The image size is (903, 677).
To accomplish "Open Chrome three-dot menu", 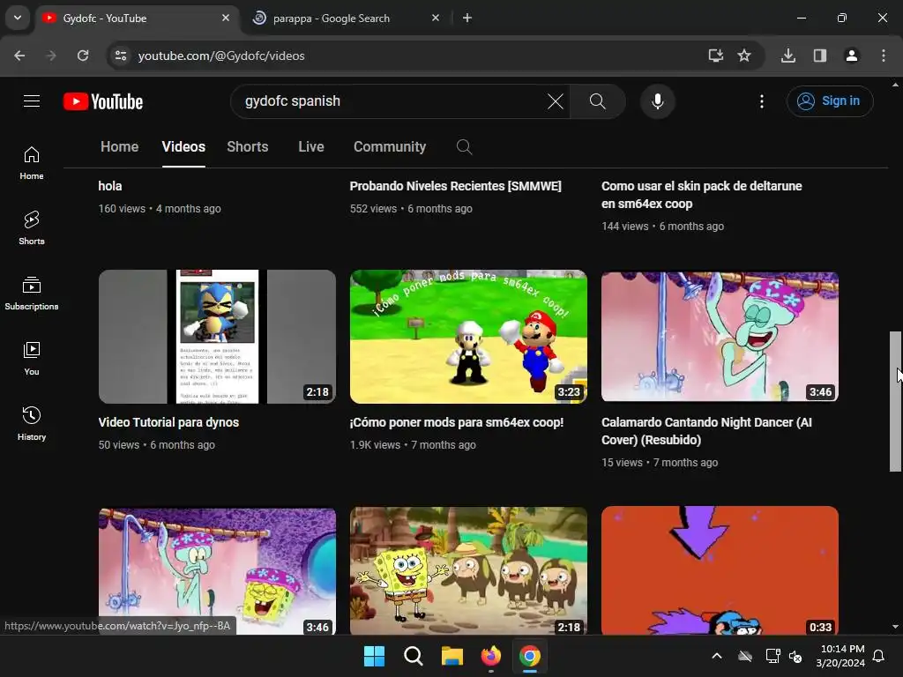I will [884, 56].
